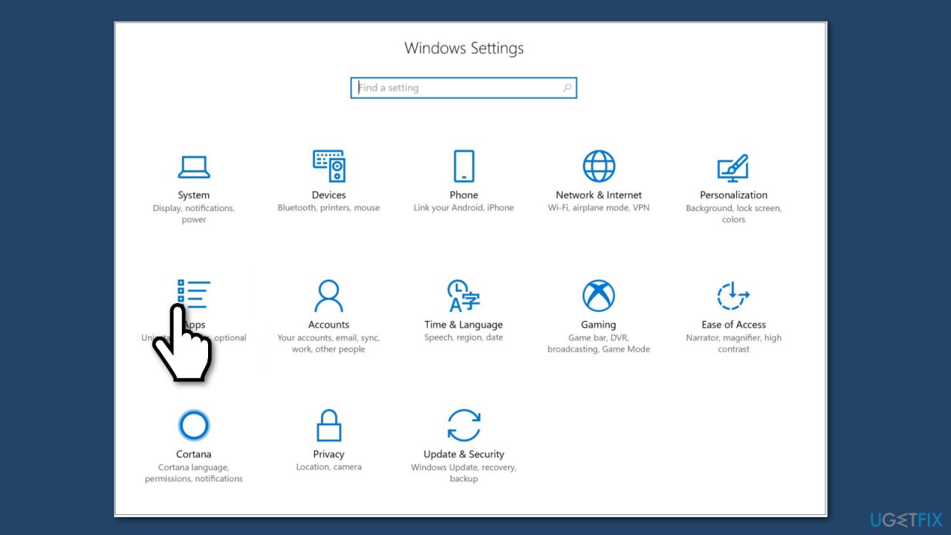Open Gaming settings via the Xbox icon
Viewport: 951px width, 535px height.
coord(599,295)
